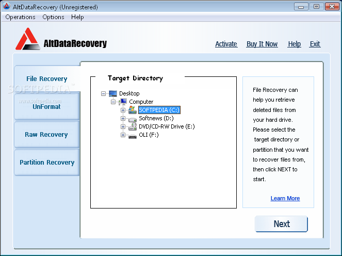The image size is (342, 256).
Task: Collapse the Desktop tree node
Action: tap(103, 94)
